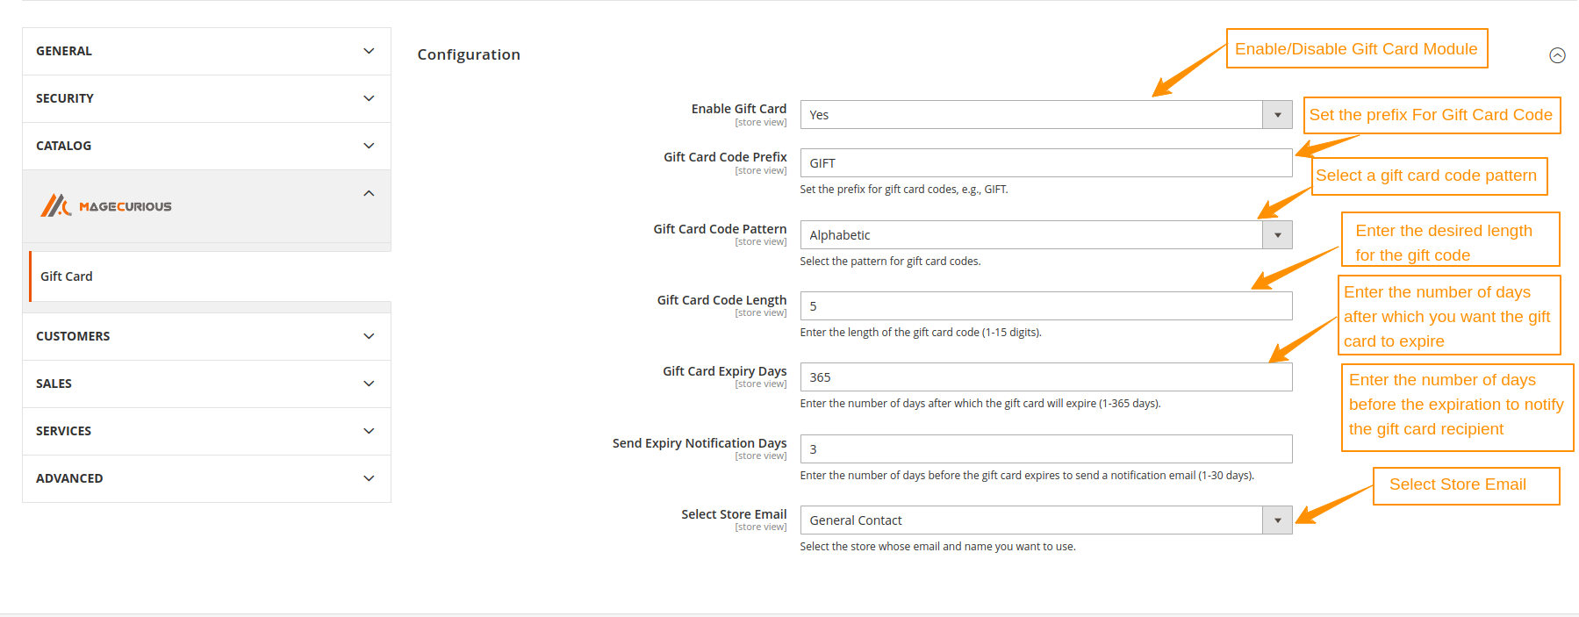
Task: Open the Select Store Email dropdown
Action: click(1277, 520)
